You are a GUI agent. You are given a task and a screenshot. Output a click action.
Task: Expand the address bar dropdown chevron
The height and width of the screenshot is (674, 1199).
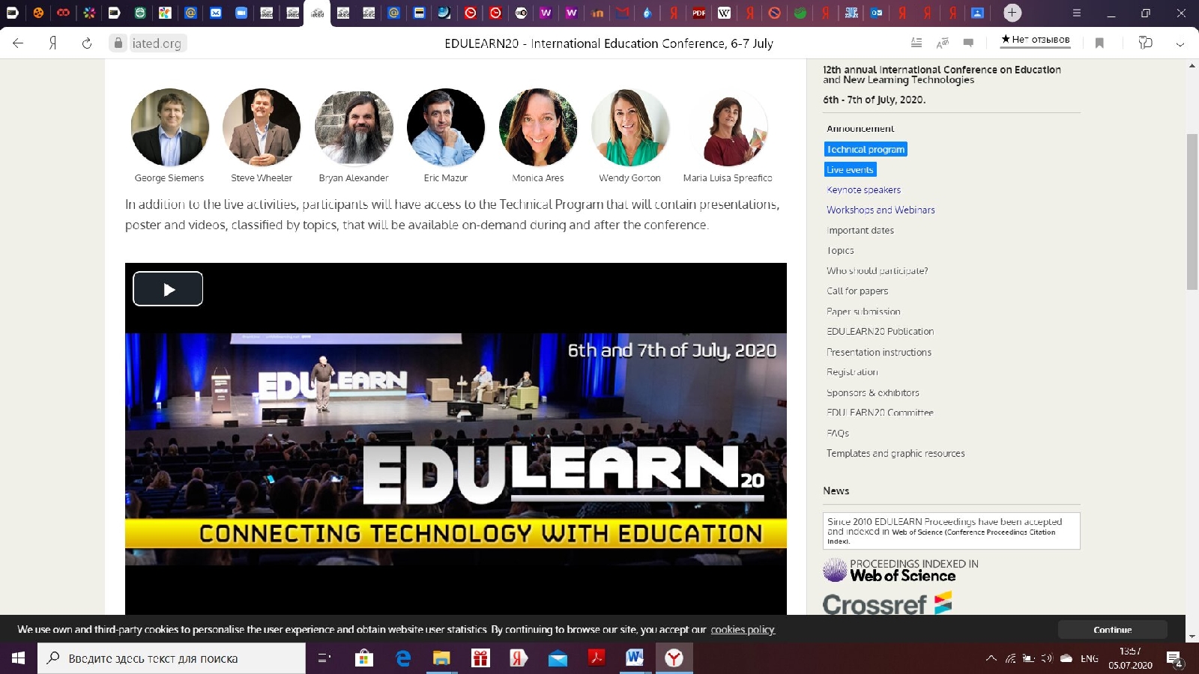(x=1180, y=43)
